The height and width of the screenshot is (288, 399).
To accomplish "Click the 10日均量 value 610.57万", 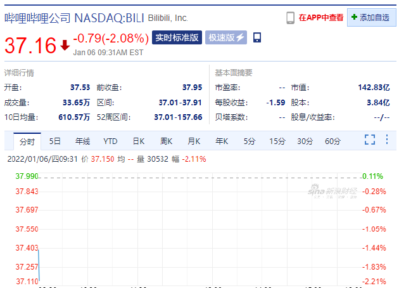I will tap(74, 117).
